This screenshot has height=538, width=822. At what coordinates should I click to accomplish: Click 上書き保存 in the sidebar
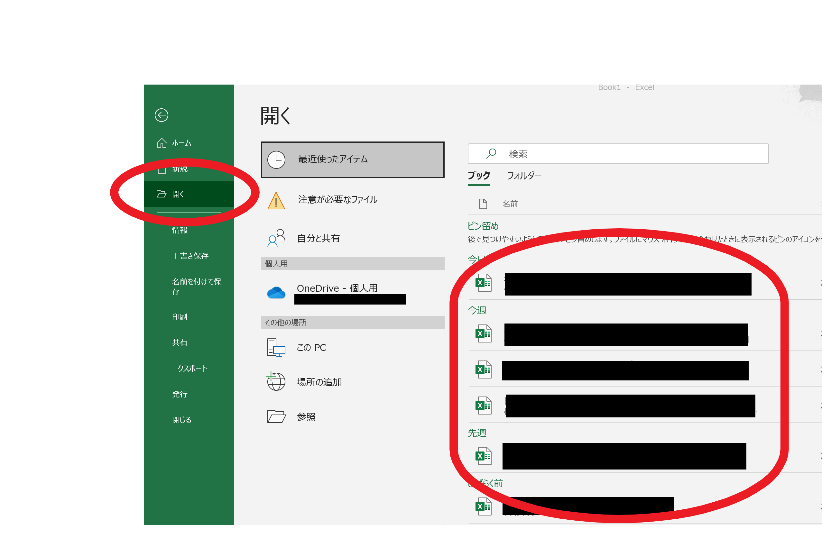pyautogui.click(x=190, y=256)
